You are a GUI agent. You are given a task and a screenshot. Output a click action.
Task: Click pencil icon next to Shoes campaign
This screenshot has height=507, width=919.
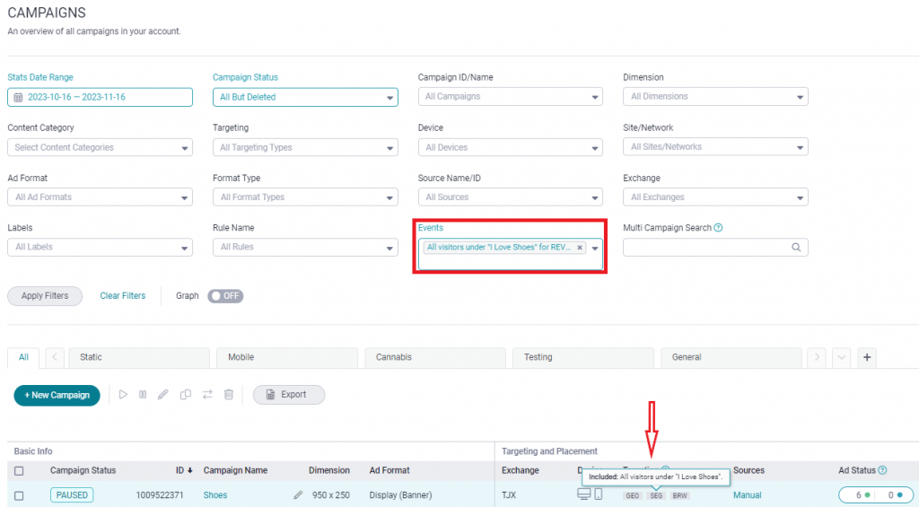click(298, 495)
